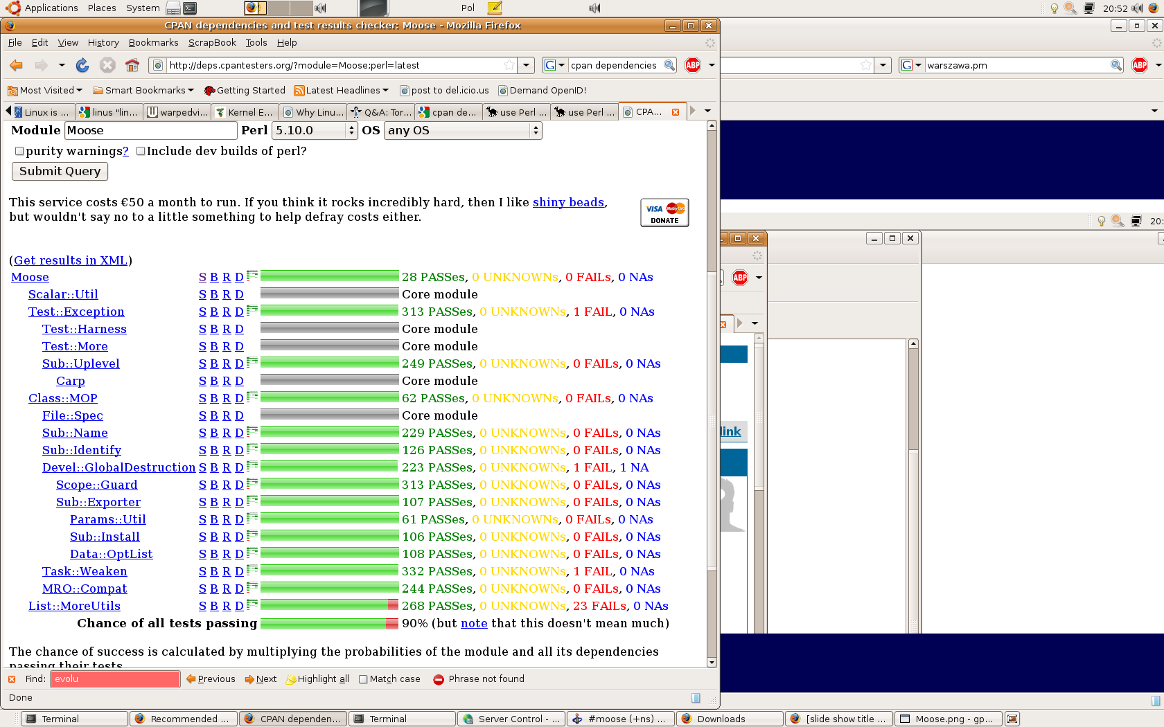Open Getting Started bookmark
Image resolution: width=1164 pixels, height=727 pixels.
coord(245,90)
